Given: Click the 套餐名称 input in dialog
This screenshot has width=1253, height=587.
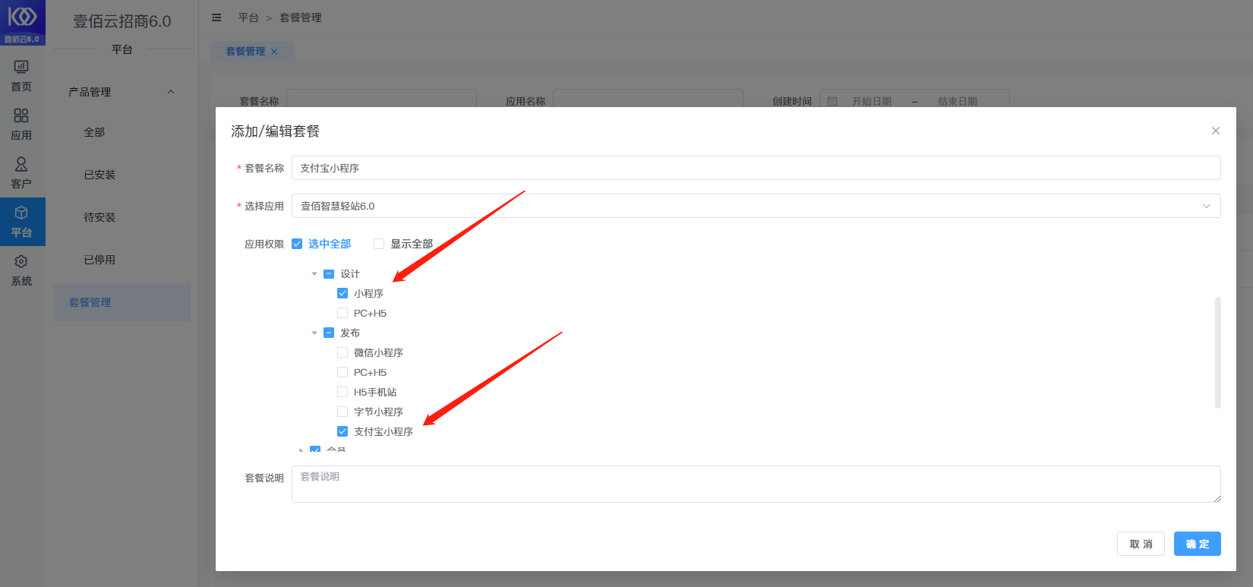Looking at the screenshot, I should coord(756,168).
